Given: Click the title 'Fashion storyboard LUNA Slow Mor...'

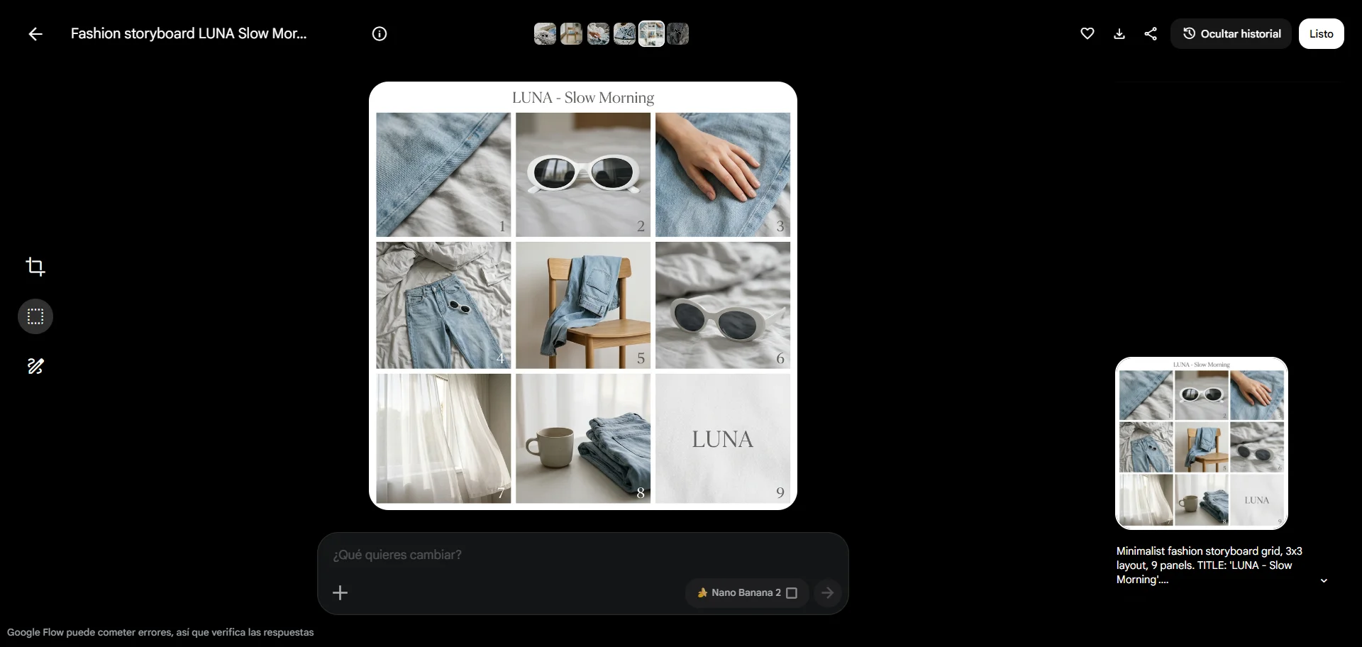Looking at the screenshot, I should click(189, 34).
